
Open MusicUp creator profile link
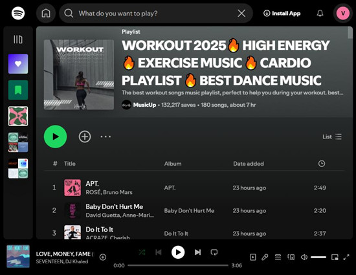click(144, 105)
